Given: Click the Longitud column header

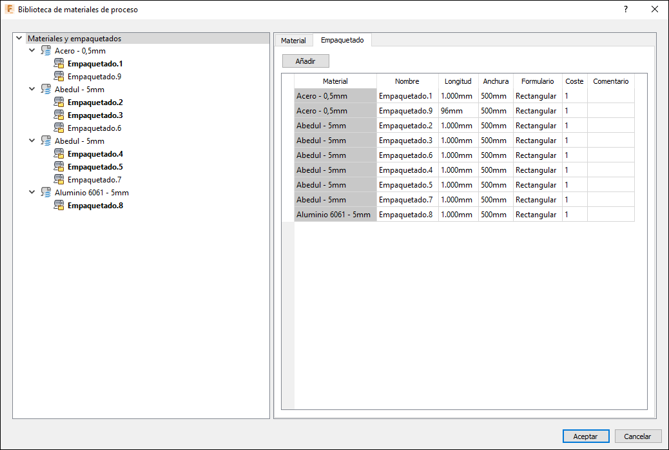Looking at the screenshot, I should click(x=458, y=81).
